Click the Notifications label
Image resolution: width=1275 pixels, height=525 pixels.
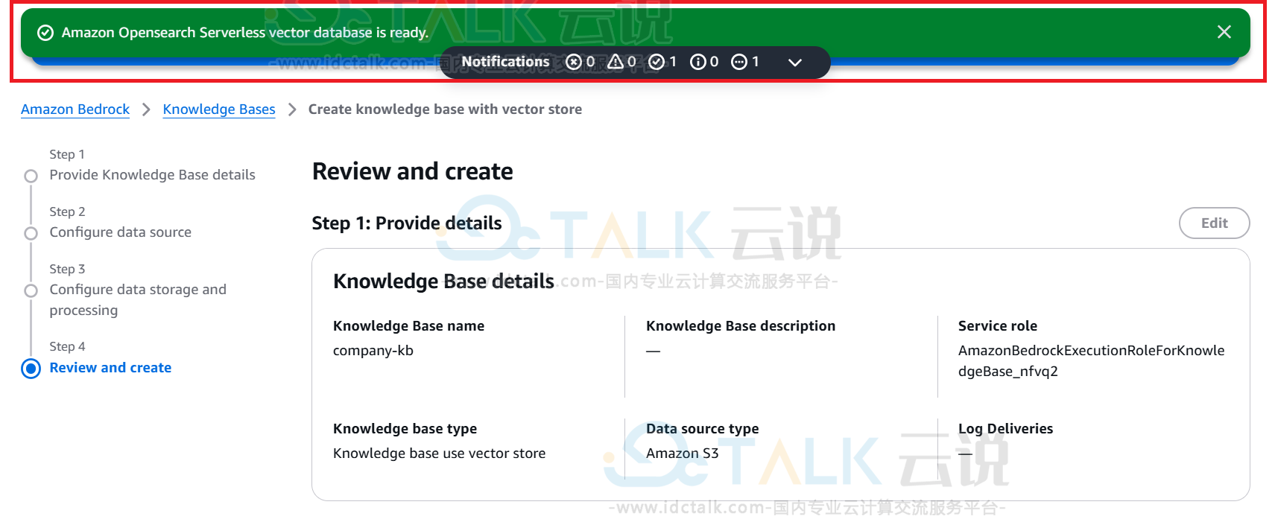tap(505, 62)
